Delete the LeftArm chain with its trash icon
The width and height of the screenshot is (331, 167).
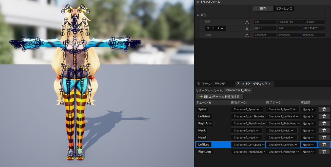click(324, 116)
